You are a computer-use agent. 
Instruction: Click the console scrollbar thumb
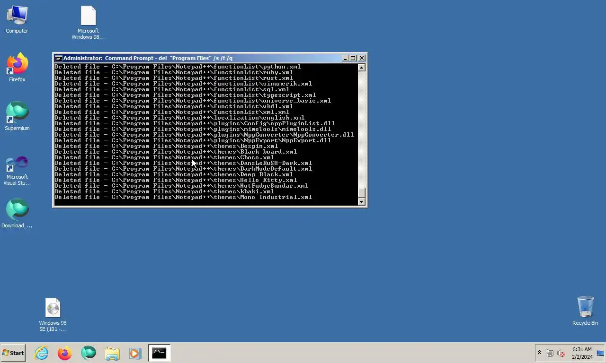click(x=362, y=193)
